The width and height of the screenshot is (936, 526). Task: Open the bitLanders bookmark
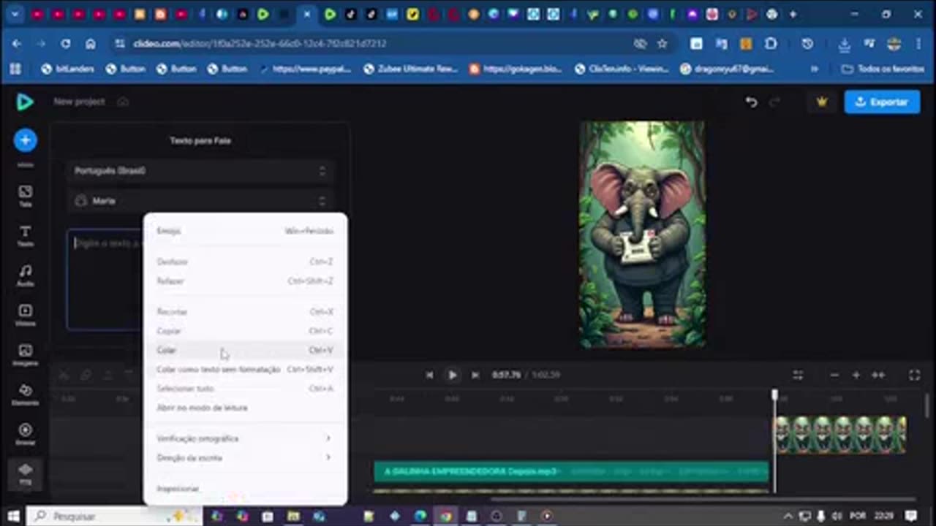(x=69, y=69)
